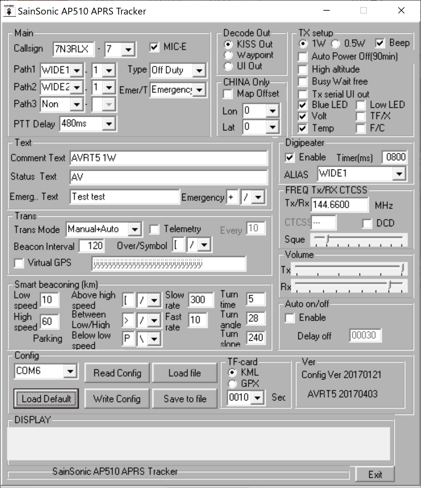Screen dimensions: 421x488
Task: Toggle the Digipeater Enable checkbox
Action: pyautogui.click(x=290, y=157)
